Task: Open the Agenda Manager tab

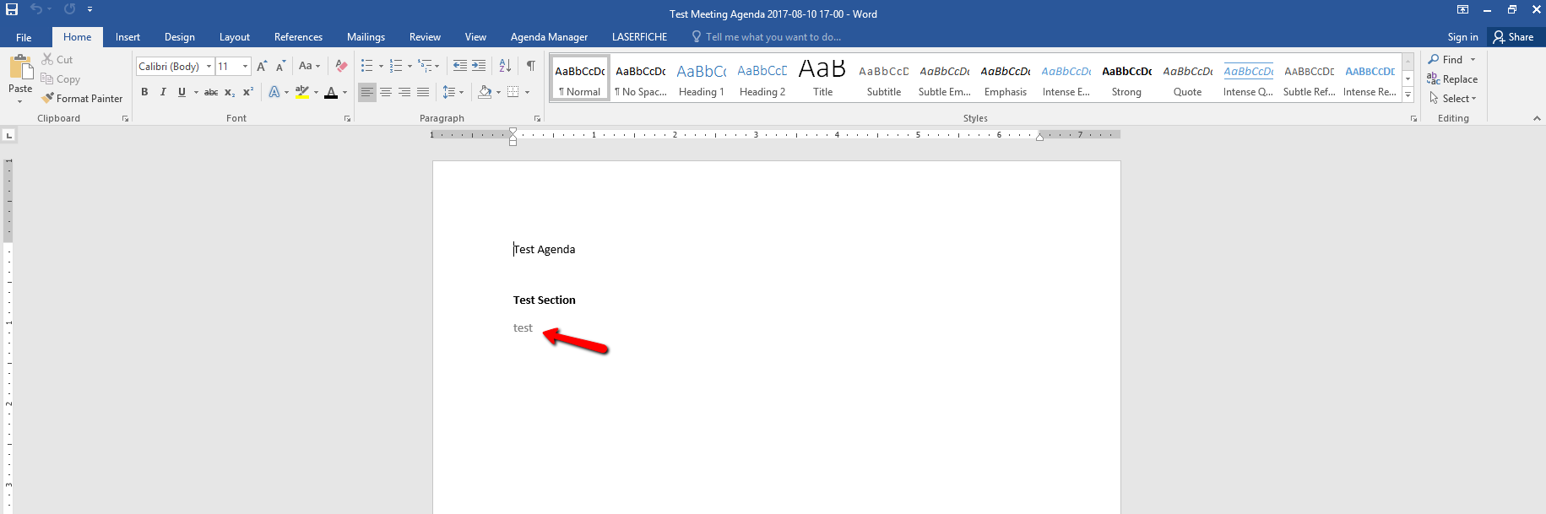Action: [x=549, y=37]
